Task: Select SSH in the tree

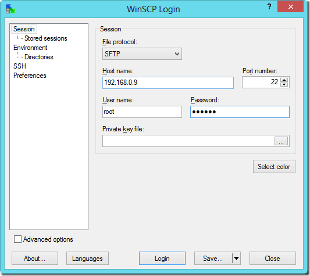Action: 20,66
